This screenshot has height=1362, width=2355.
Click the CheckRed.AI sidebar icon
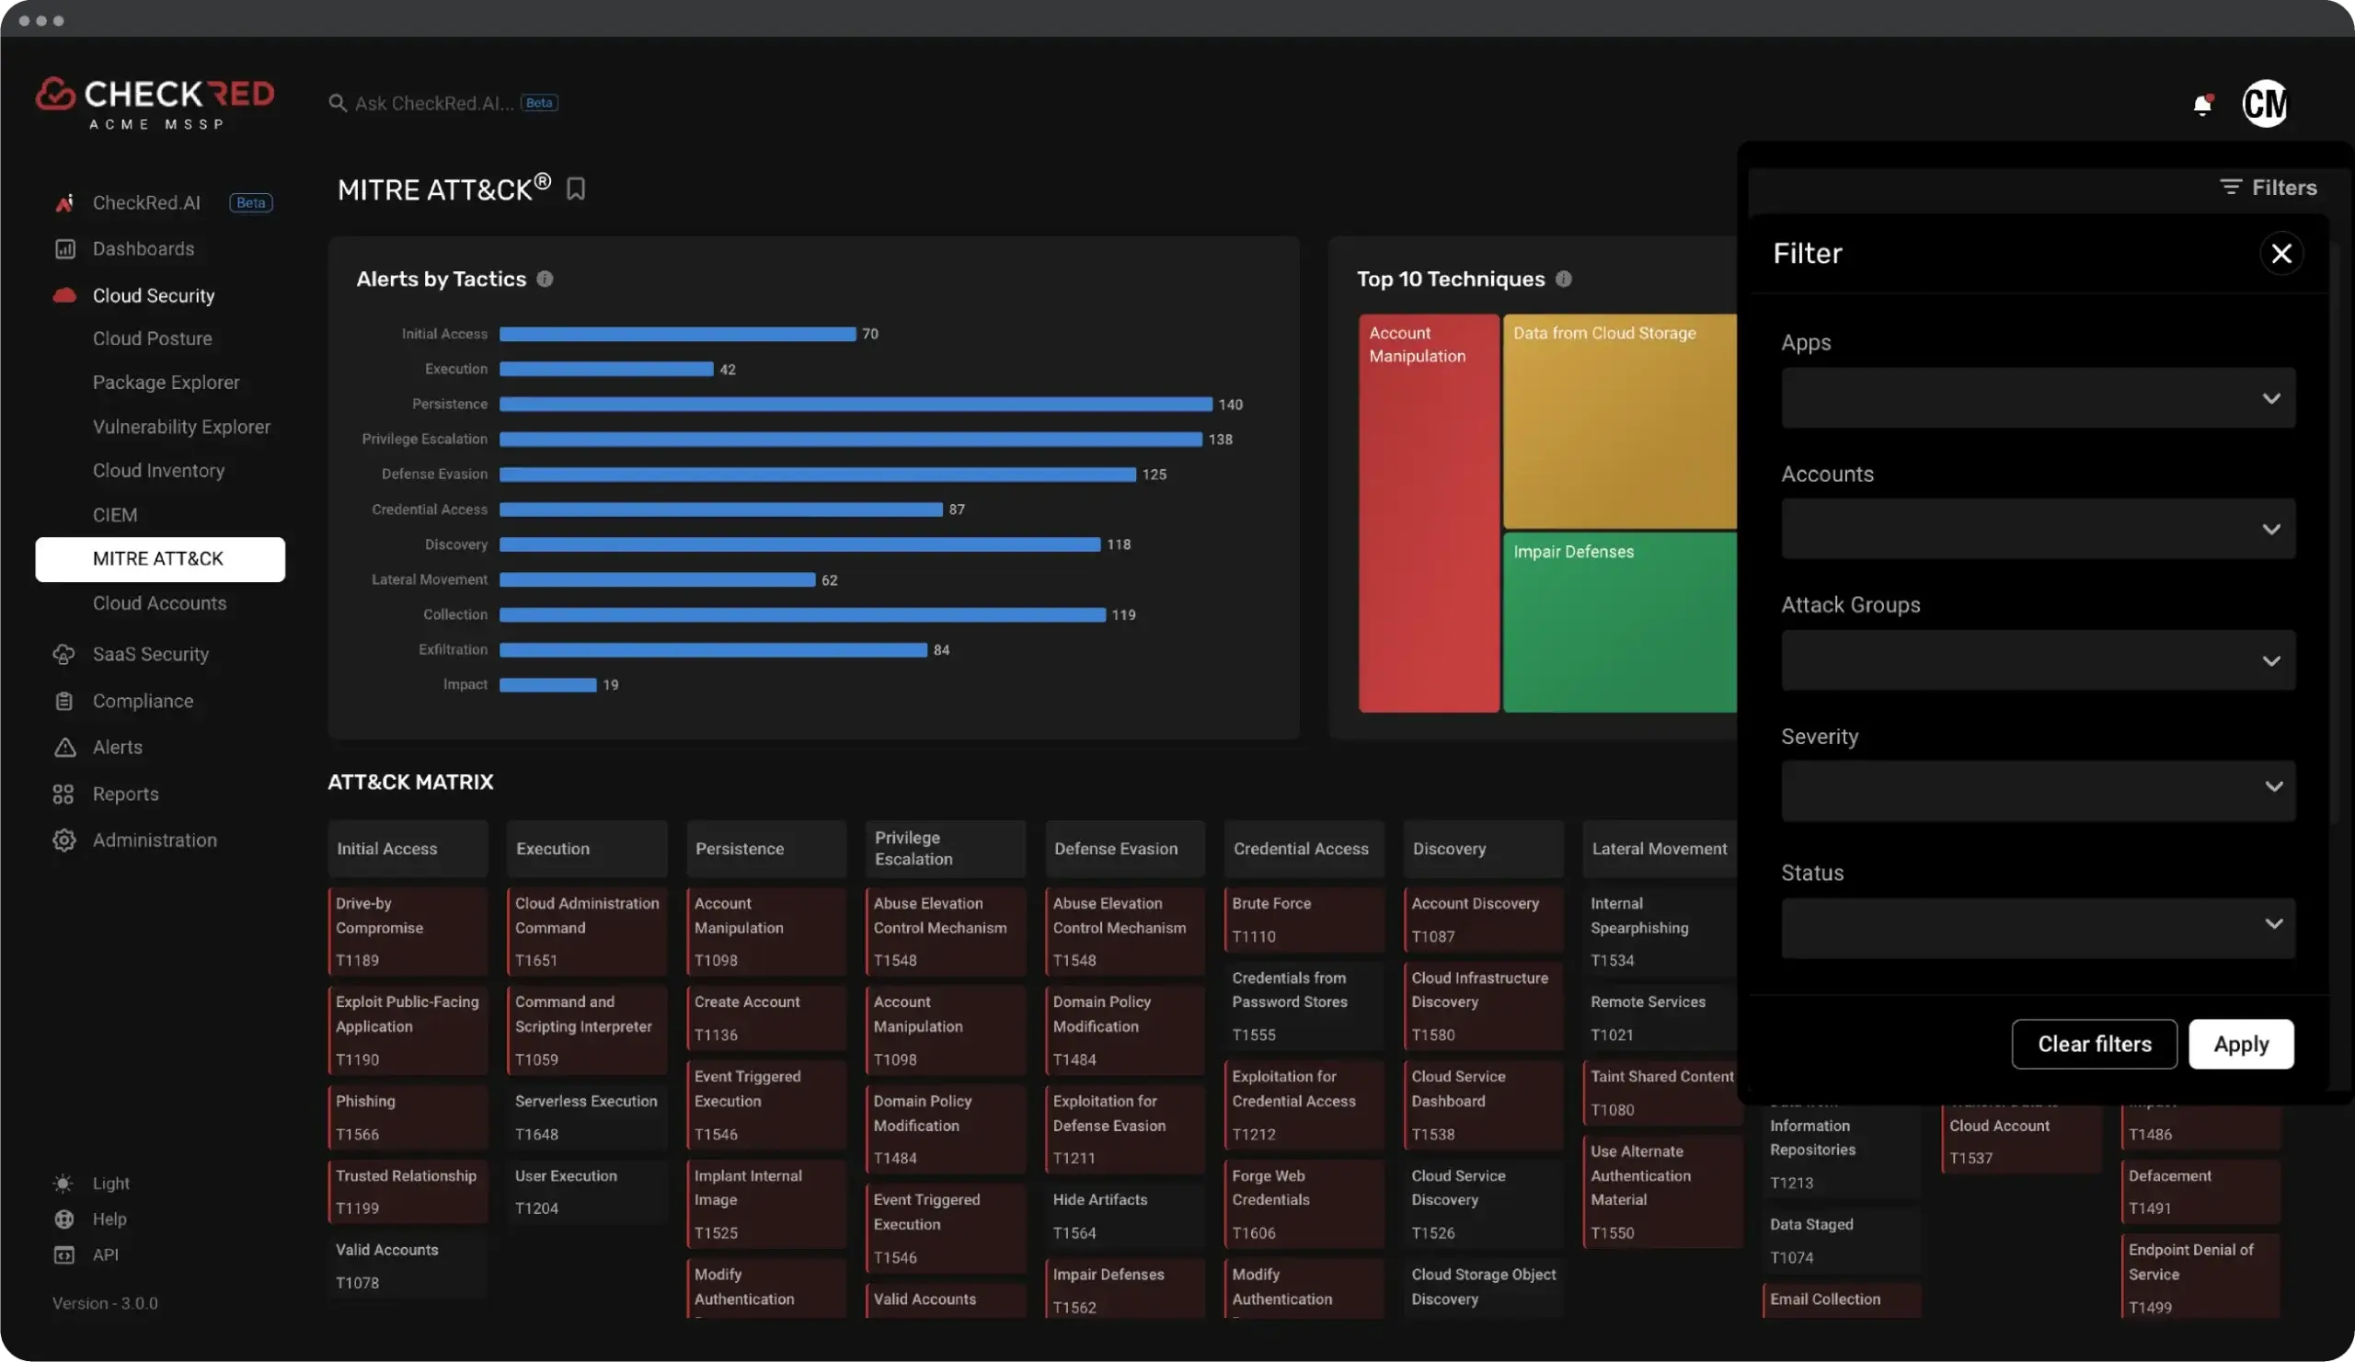click(x=63, y=202)
